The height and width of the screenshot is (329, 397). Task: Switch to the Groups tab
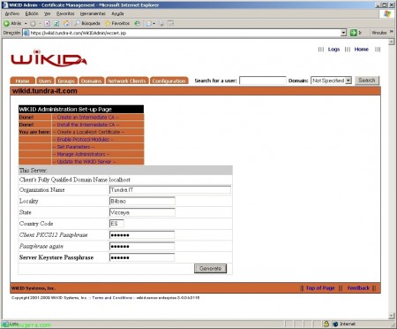pos(66,80)
